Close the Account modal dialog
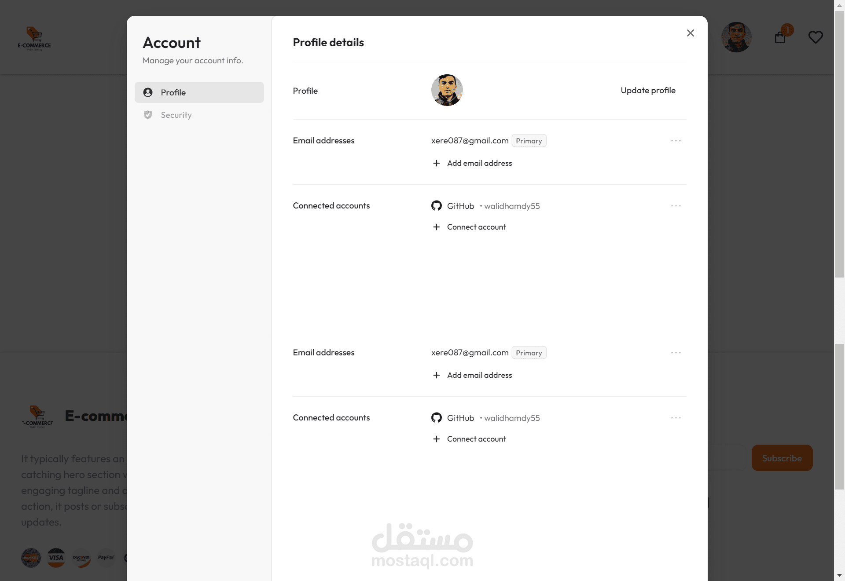 [x=690, y=33]
